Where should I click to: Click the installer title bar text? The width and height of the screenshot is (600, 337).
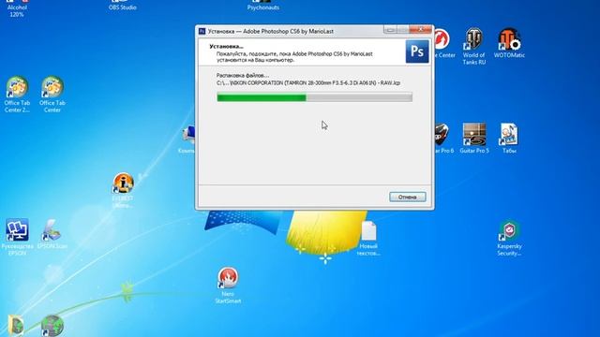click(x=271, y=31)
